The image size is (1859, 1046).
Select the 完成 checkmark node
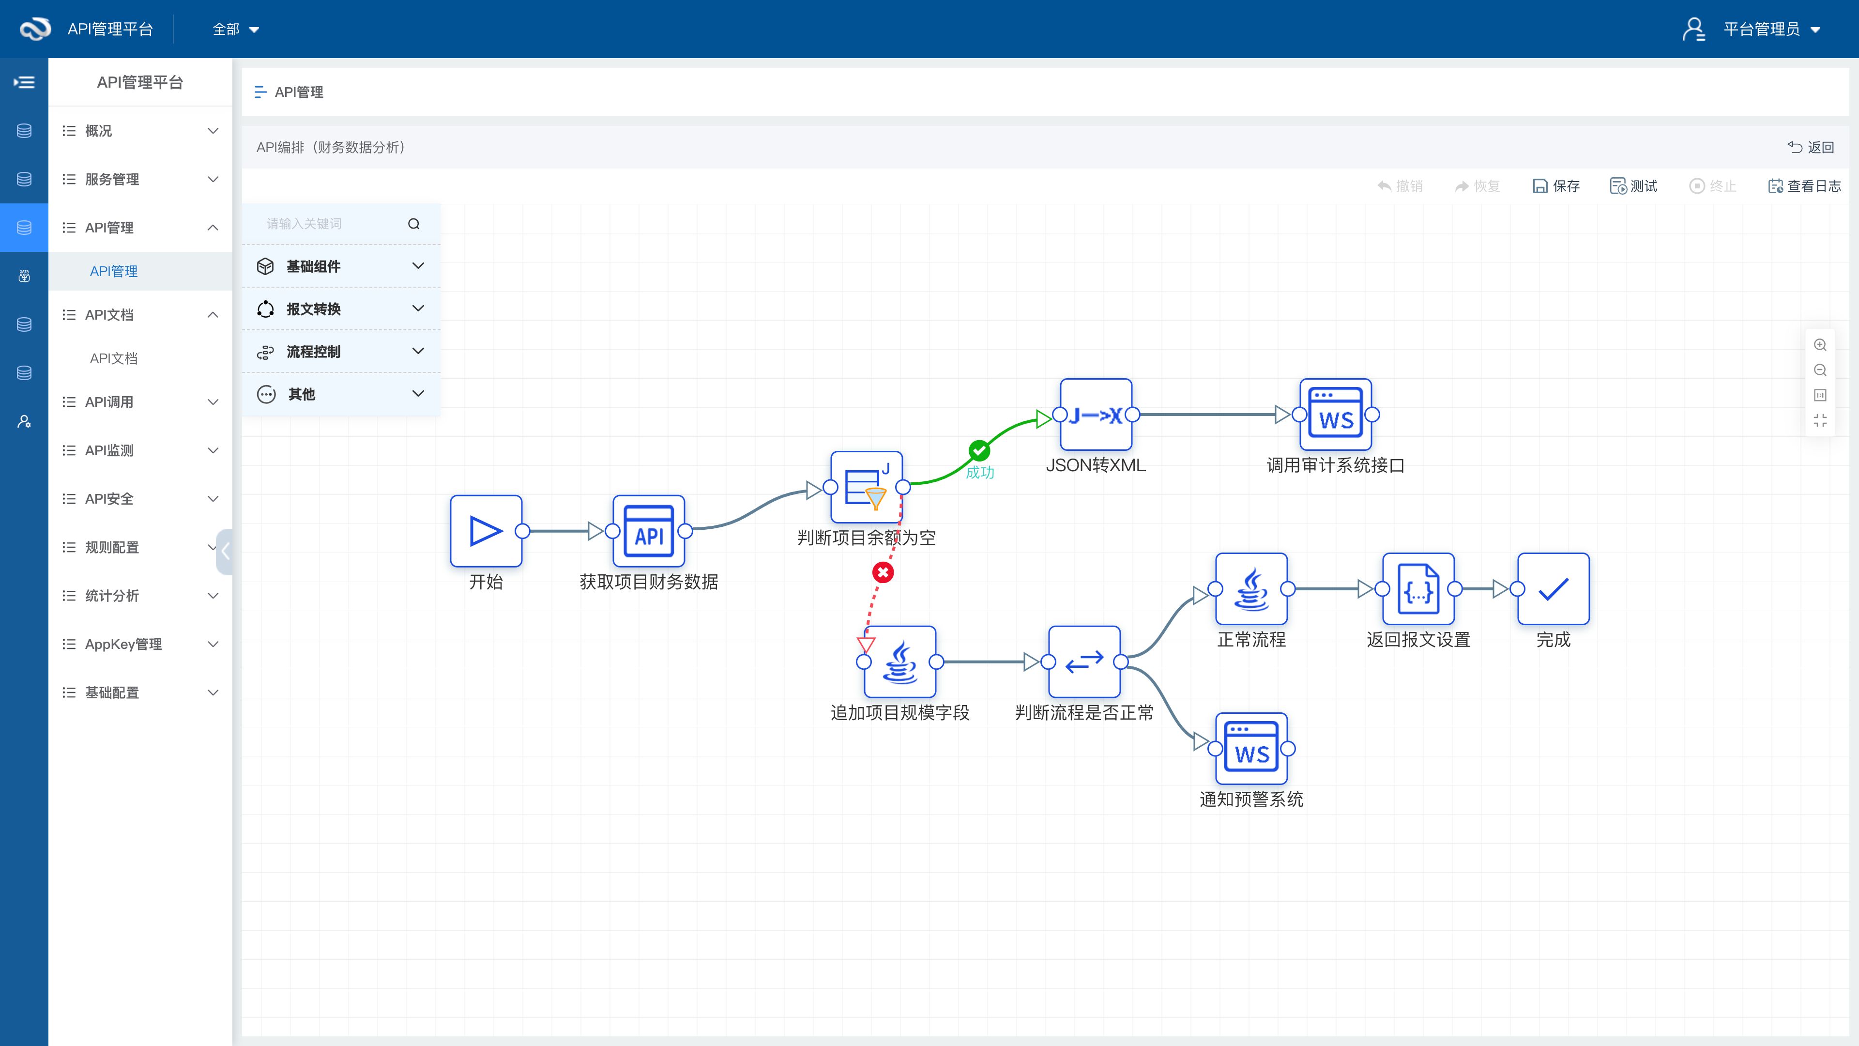point(1553,589)
